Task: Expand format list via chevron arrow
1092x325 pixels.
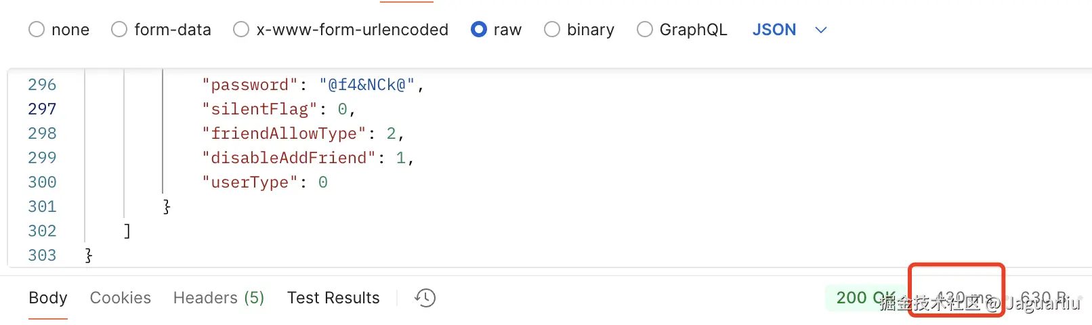Action: 821,30
